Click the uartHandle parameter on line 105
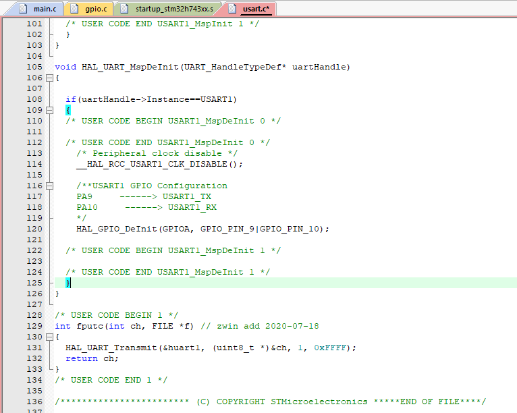 point(319,67)
